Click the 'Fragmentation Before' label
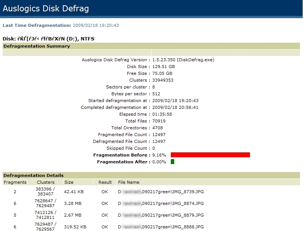303x231 pixels. point(122,155)
